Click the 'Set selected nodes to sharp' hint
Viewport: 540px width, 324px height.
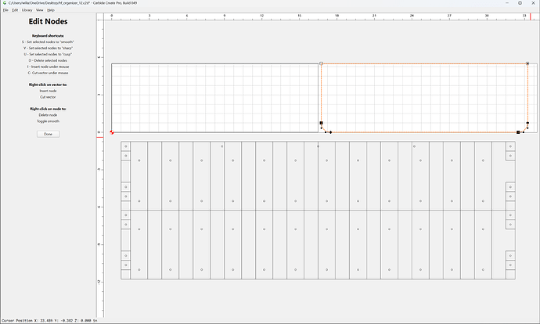click(x=49, y=49)
